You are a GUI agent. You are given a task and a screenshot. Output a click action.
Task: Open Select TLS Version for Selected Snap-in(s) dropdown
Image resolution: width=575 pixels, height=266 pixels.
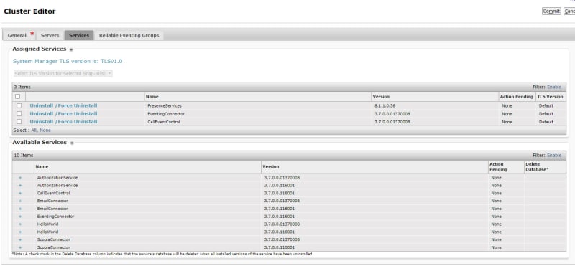[x=63, y=74]
